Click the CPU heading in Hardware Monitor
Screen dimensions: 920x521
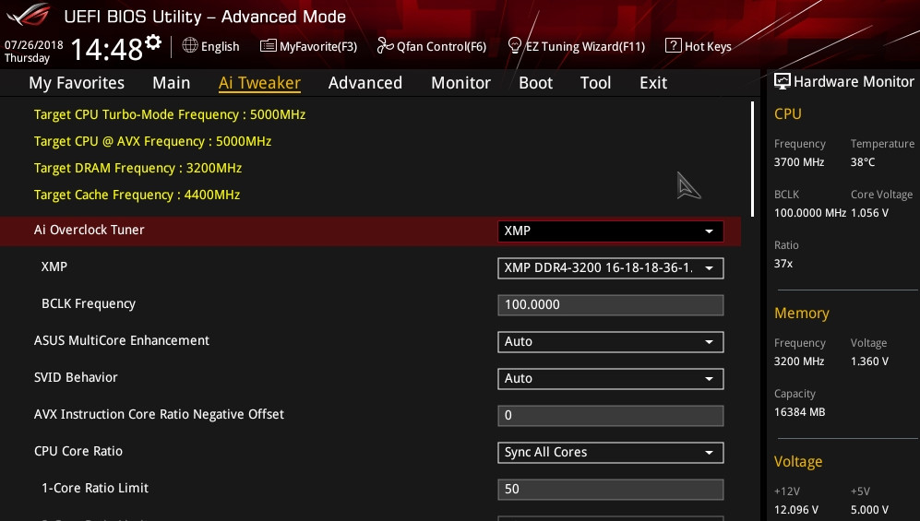pos(787,114)
